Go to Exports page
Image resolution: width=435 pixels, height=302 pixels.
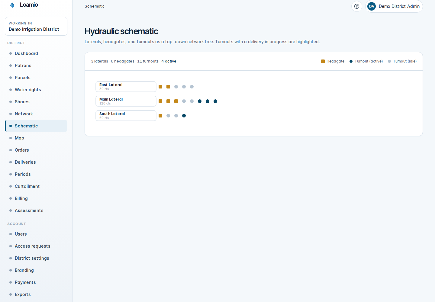tap(36, 294)
